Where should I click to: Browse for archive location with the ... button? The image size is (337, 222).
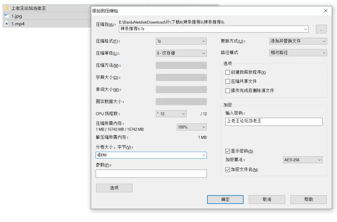(321, 29)
